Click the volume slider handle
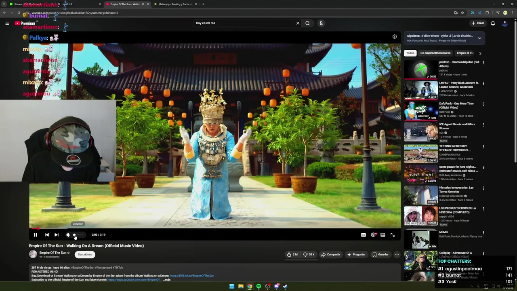Viewport: 517px width, 291px height. pos(74,235)
